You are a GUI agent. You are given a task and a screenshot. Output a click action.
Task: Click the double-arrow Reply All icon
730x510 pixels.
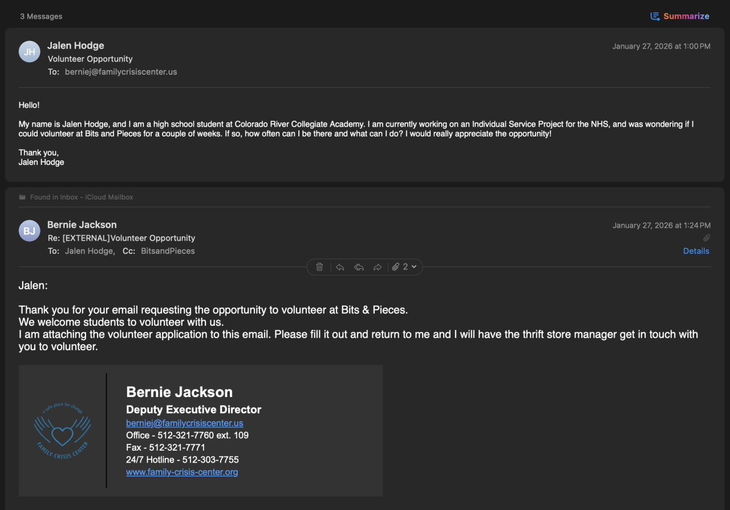coord(359,267)
